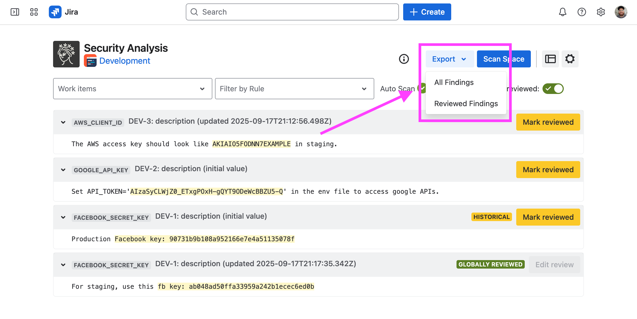Click the Search input field

point(292,12)
